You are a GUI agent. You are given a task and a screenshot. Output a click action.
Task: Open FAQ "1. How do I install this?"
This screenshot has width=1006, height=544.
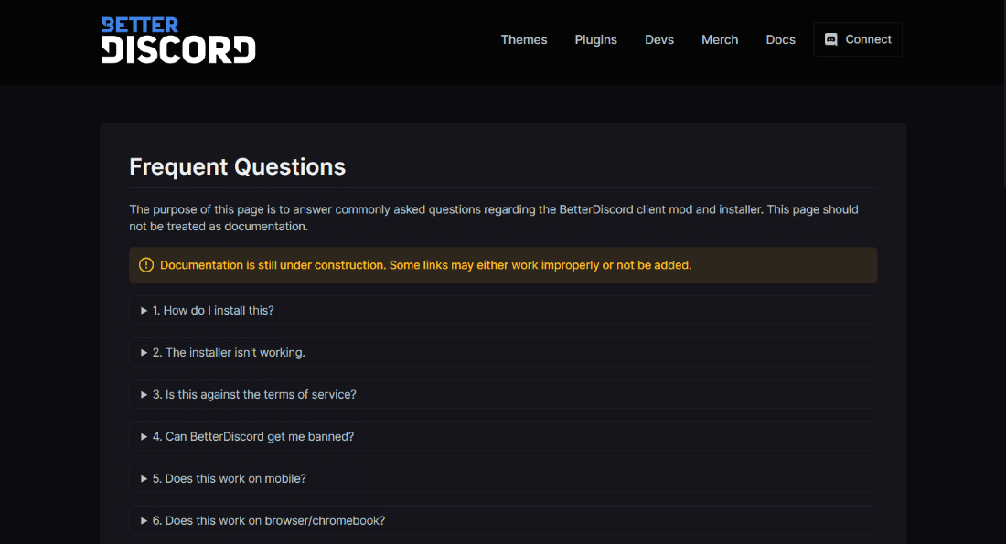tap(503, 311)
